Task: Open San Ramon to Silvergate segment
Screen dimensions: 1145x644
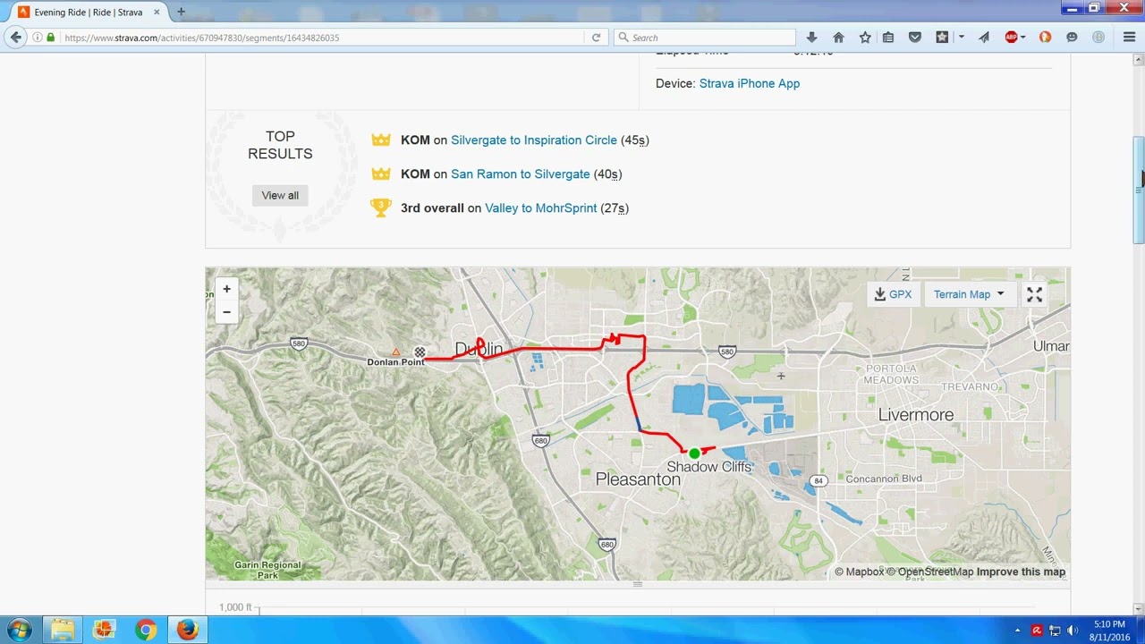Action: tap(520, 174)
